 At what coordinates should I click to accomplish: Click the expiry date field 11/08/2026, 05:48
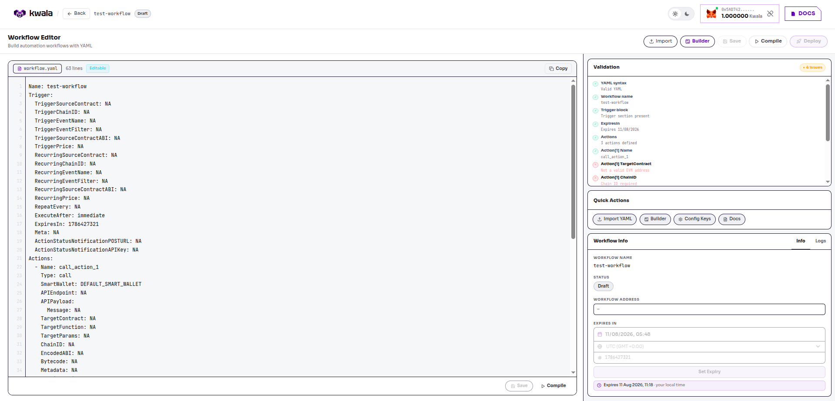coord(709,335)
